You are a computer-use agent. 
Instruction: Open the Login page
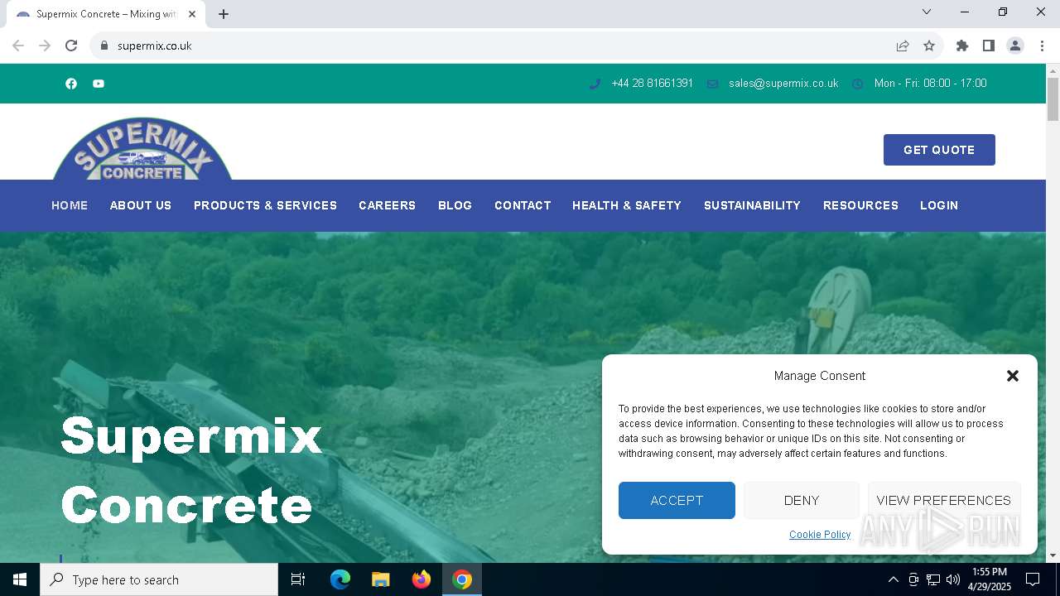pyautogui.click(x=939, y=205)
